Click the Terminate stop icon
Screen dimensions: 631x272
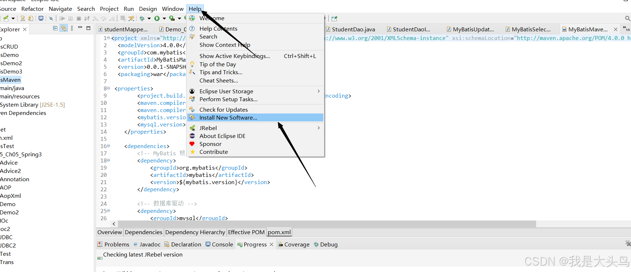coord(79,18)
